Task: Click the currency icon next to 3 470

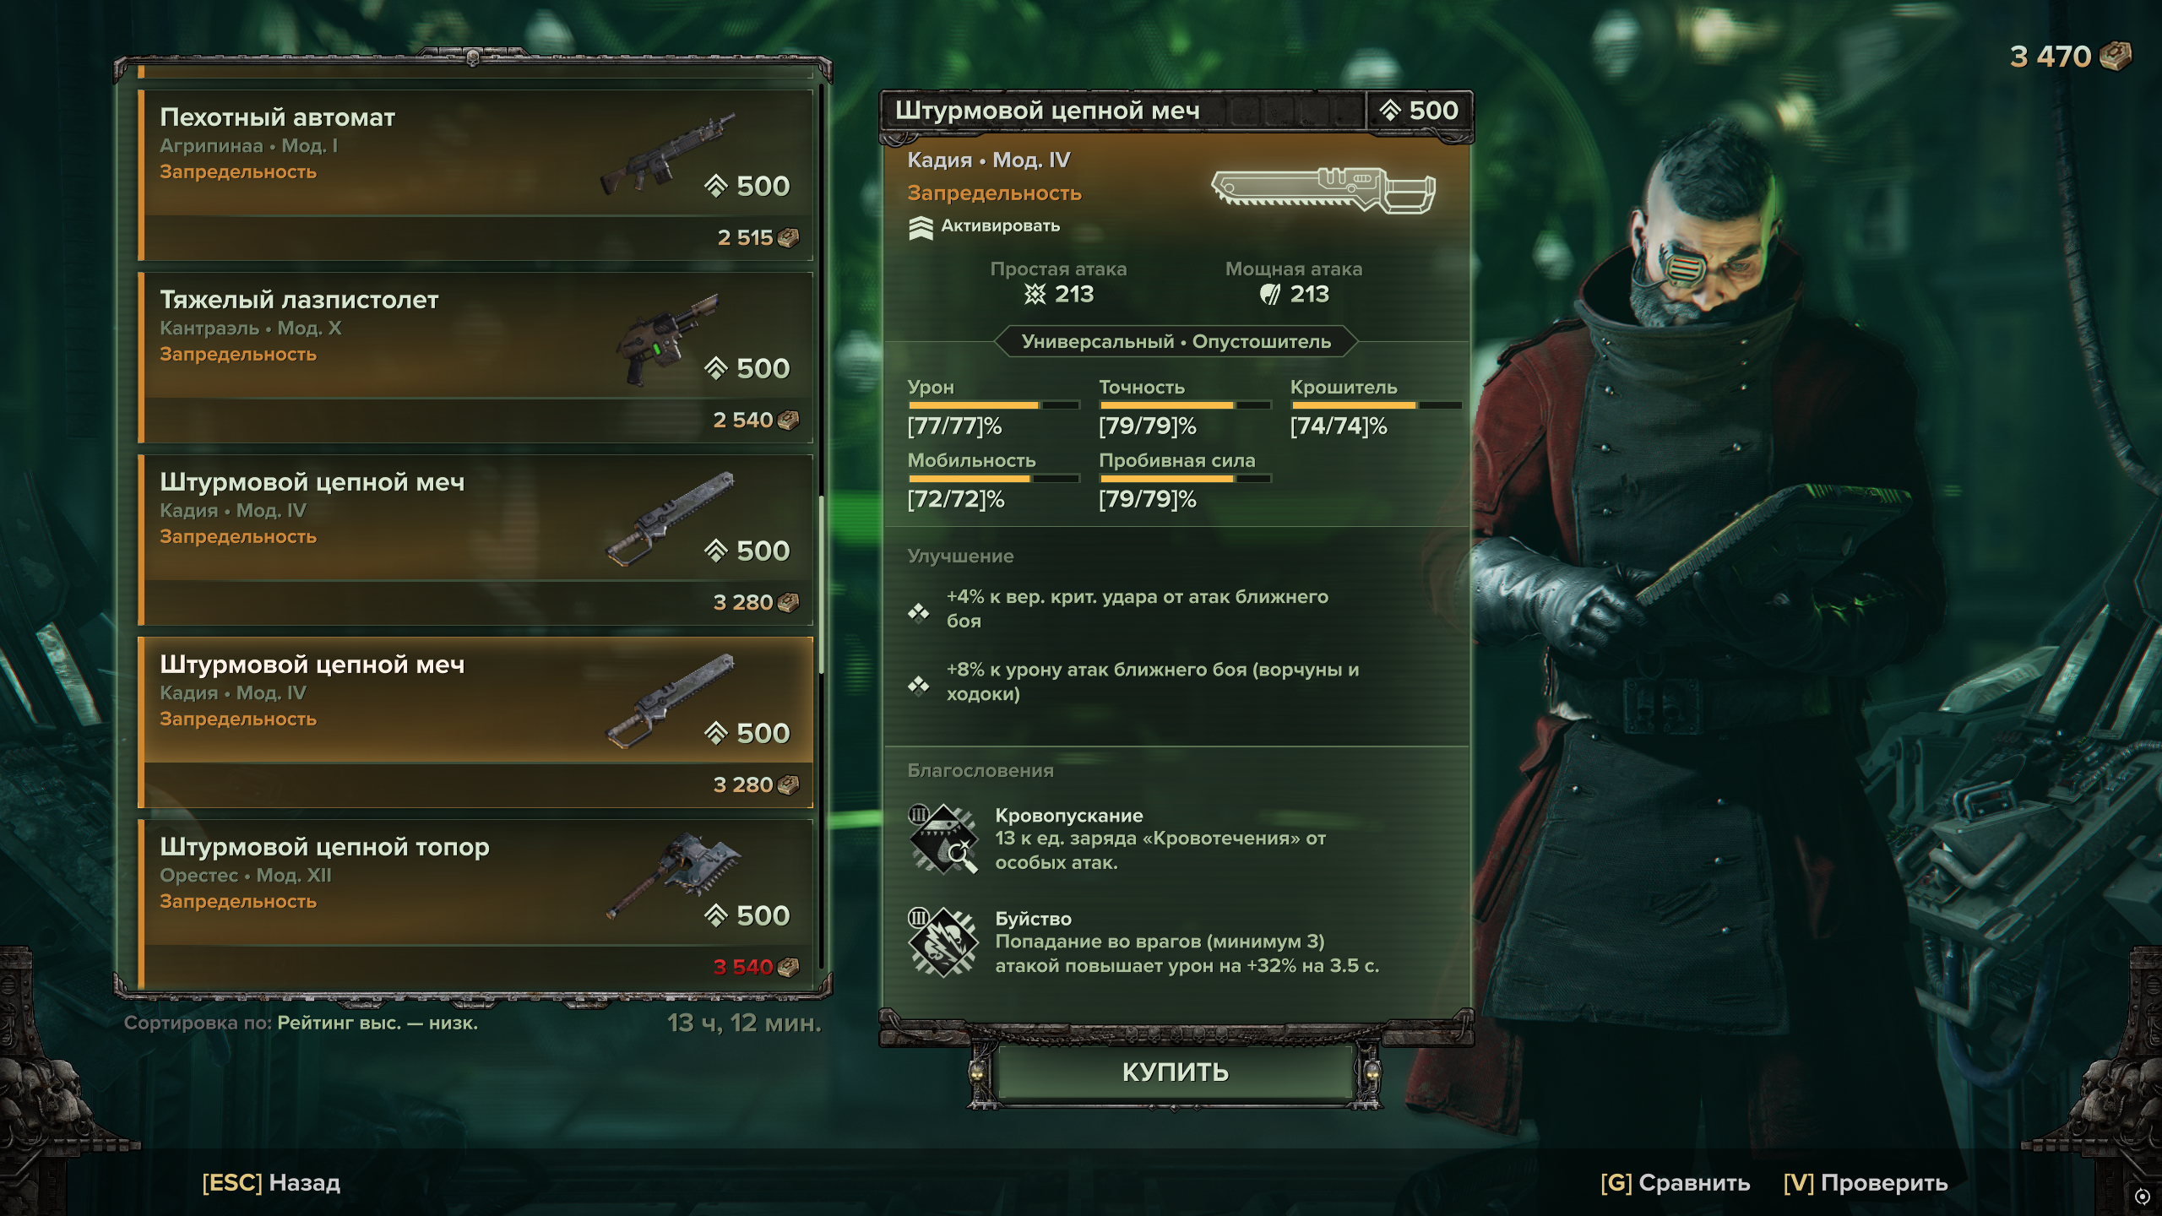Action: tap(2116, 57)
